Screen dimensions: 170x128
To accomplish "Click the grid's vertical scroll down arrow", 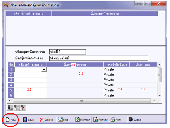I will 159,96.
